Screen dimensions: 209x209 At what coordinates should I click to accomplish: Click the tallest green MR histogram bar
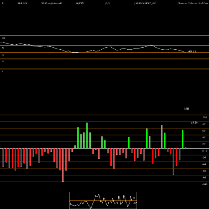tap(87, 135)
